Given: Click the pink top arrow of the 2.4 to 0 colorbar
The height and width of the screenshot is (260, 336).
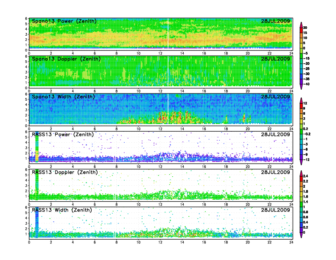Looking at the screenshot, I should 301,173.
